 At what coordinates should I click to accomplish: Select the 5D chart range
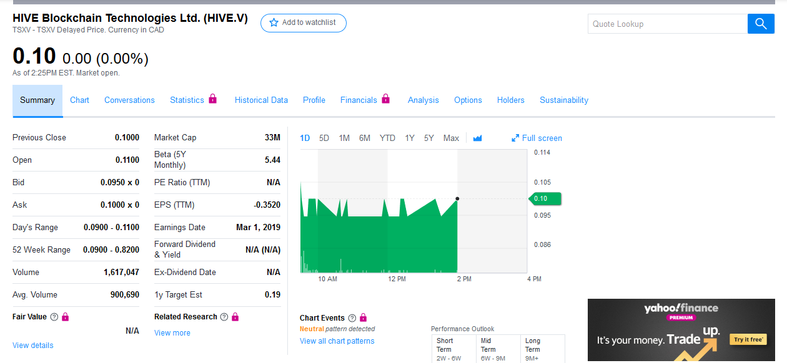pyautogui.click(x=324, y=138)
